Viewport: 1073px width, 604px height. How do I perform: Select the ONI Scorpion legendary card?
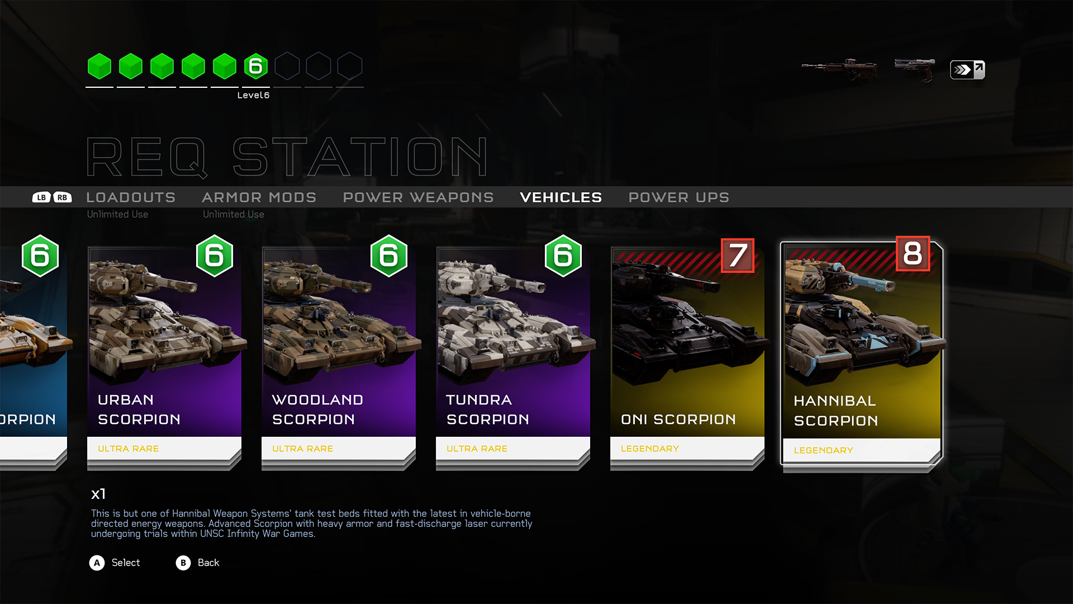[x=687, y=353]
